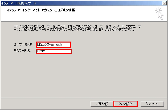
Task: Click the ユーザー名(U) label
Action: (23, 44)
